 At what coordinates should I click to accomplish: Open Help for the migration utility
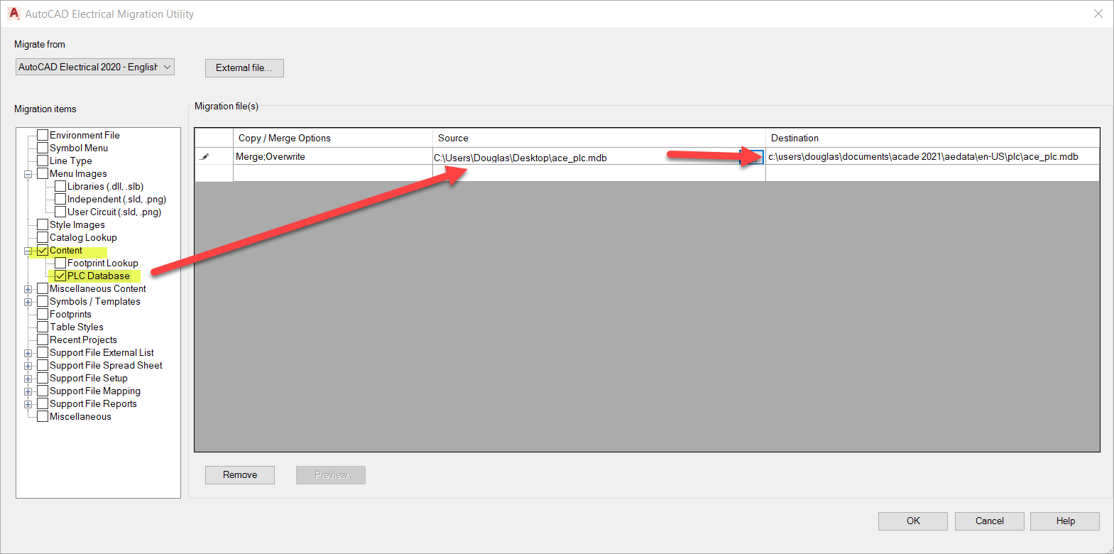[x=1065, y=521]
